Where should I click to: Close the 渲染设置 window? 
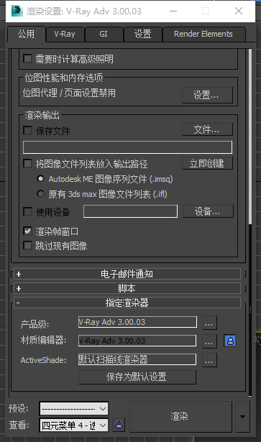239,11
